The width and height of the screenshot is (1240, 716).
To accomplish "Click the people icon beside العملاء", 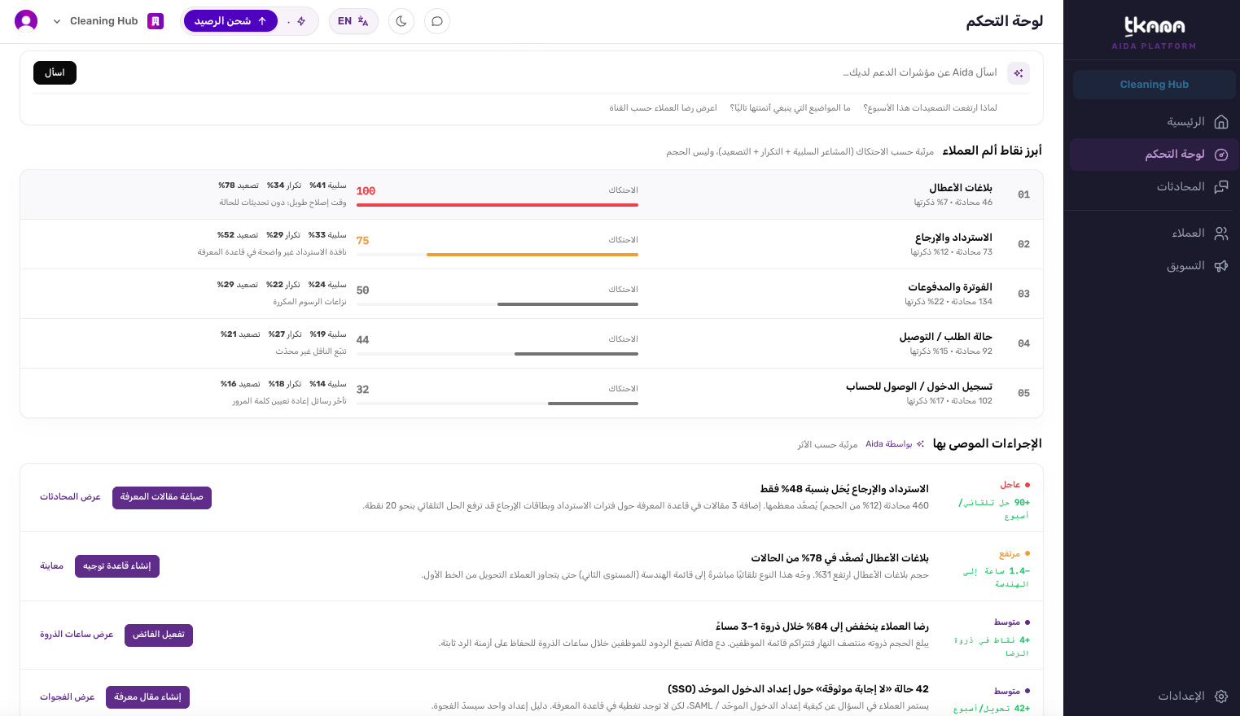I will [x=1221, y=234].
